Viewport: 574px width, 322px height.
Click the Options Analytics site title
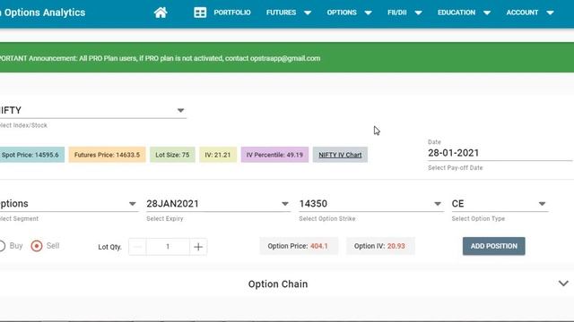43,13
